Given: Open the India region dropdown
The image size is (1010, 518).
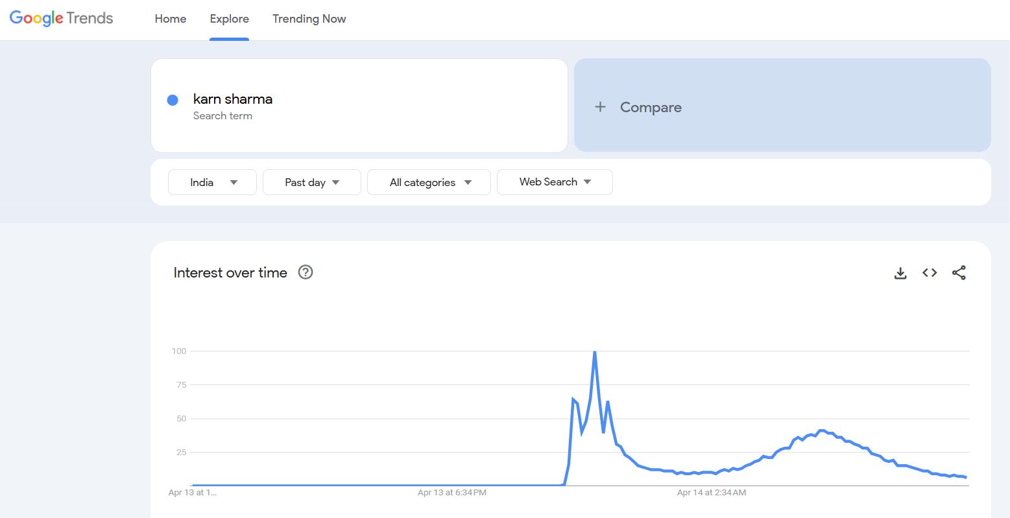Looking at the screenshot, I should click(x=212, y=182).
